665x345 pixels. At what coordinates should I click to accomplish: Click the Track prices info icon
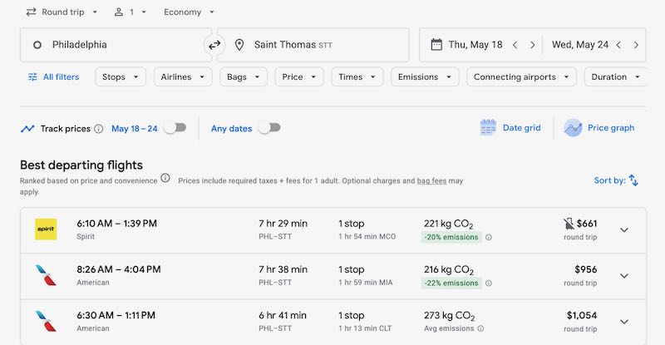(x=99, y=129)
